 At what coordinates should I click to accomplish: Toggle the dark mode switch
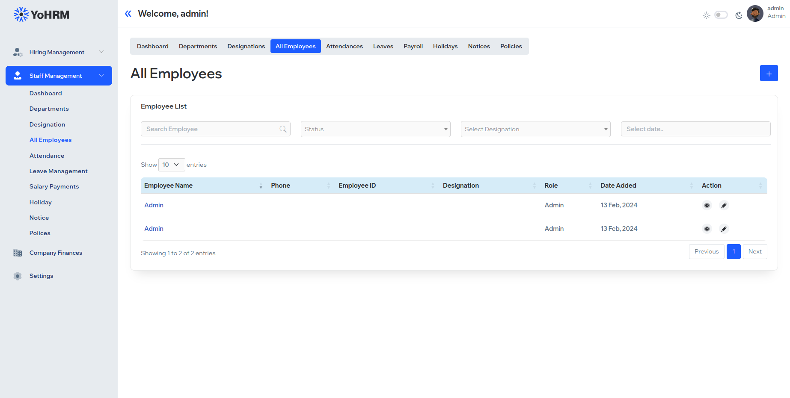tap(721, 15)
